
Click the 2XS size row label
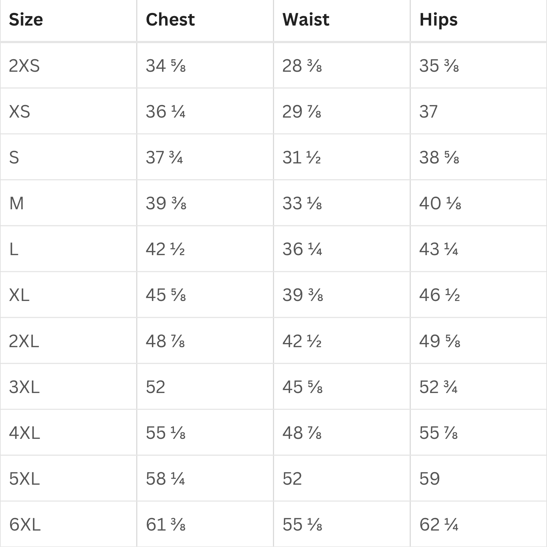(x=24, y=66)
